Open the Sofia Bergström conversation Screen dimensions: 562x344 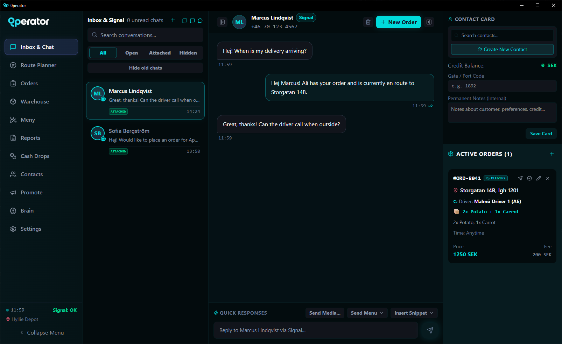click(x=145, y=141)
